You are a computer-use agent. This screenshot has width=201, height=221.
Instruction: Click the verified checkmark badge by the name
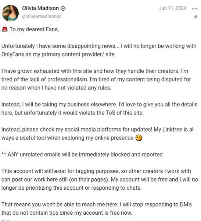click(x=63, y=8)
